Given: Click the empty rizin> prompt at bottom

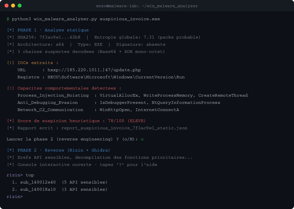Looking at the screenshot, I should 15,197.
